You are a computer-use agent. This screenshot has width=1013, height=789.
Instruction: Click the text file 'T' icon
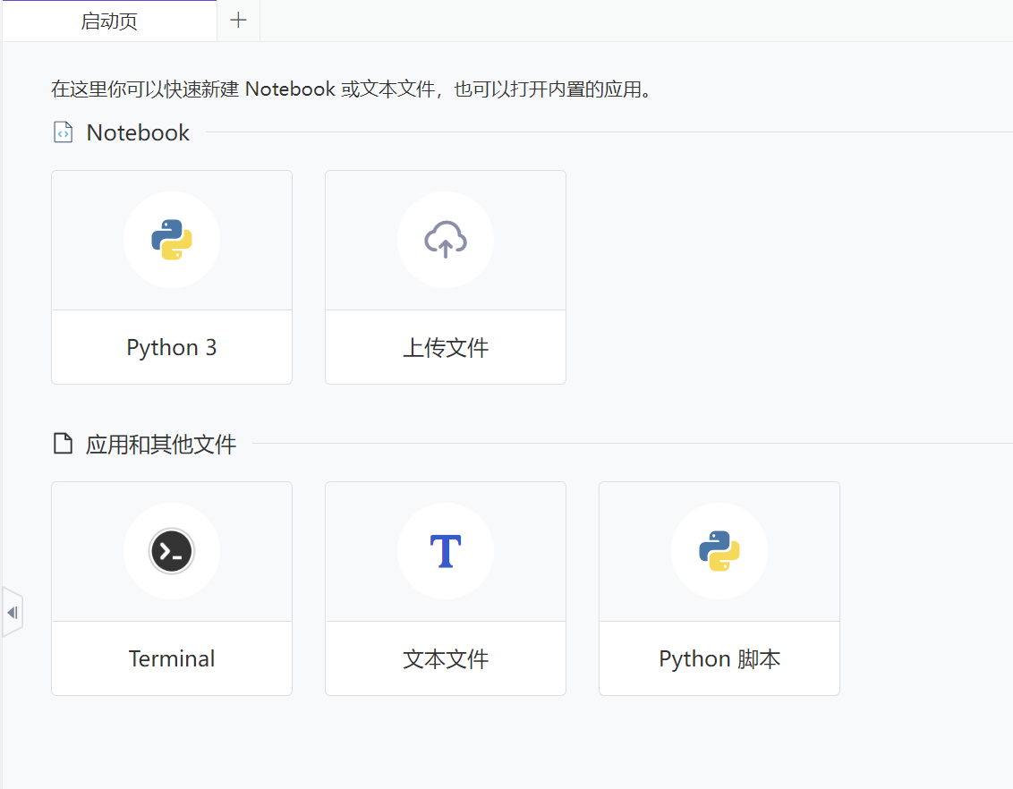point(445,551)
